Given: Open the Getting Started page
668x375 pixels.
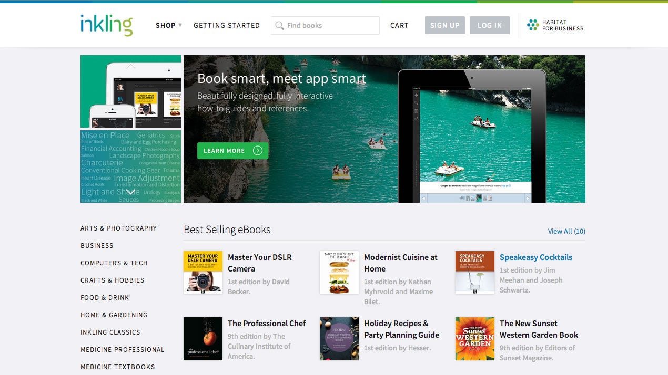Looking at the screenshot, I should click(227, 25).
